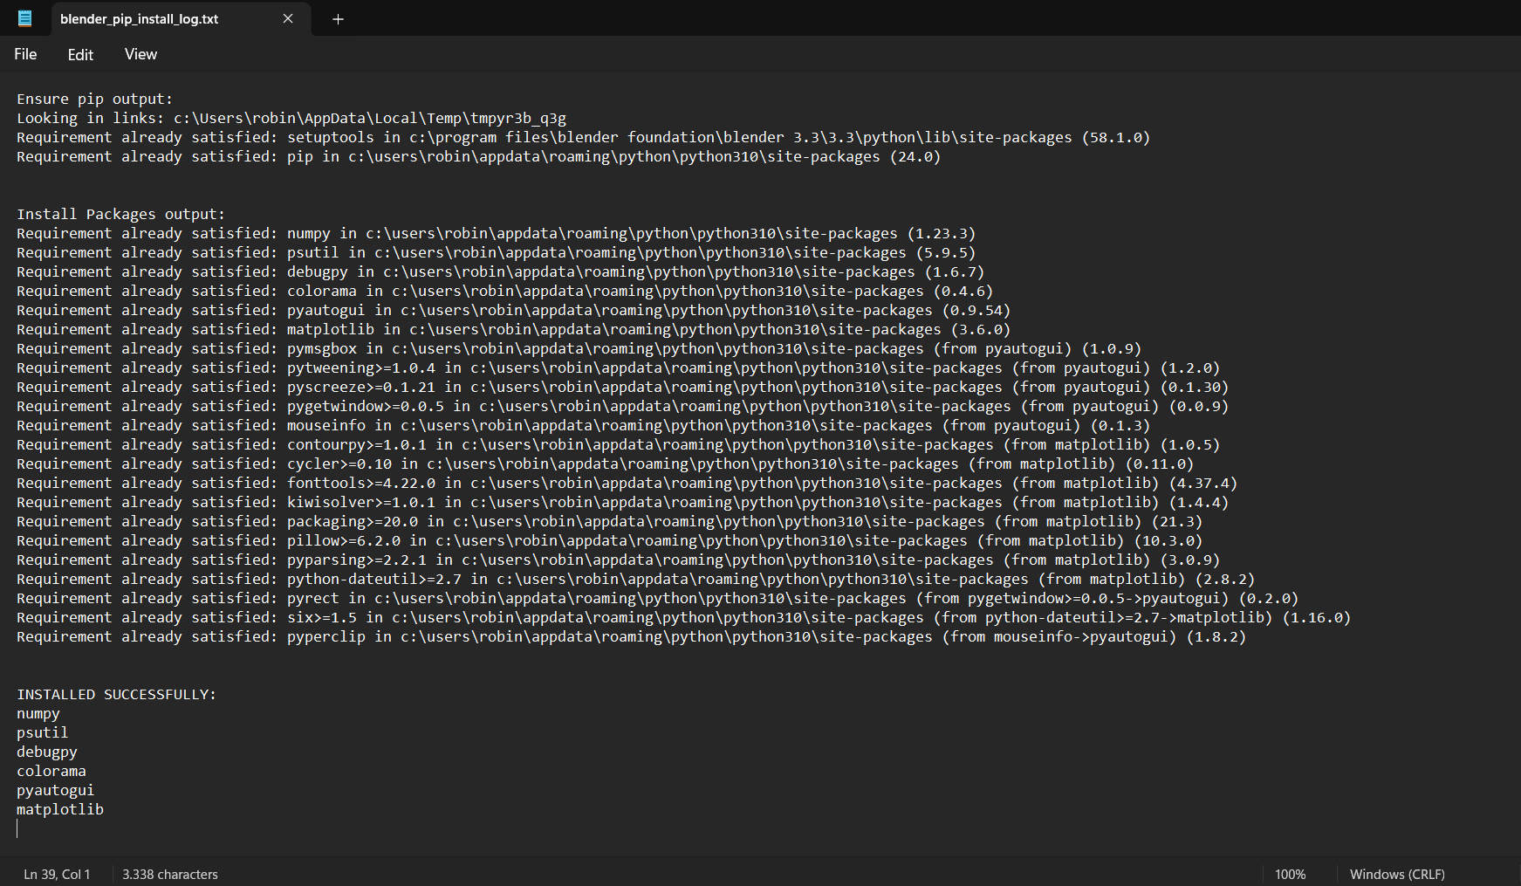The width and height of the screenshot is (1521, 886).
Task: Click the packaging>=20.0 requirement line
Action: point(609,521)
